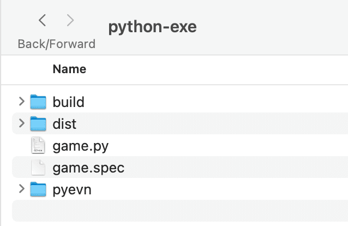This screenshot has height=226, width=348.
Task: Sort files by the Name column header
Action: tap(69, 69)
